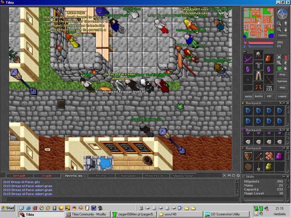This screenshot has width=291, height=218.
Task: Click the Skills button under the inventory
Action: (248, 97)
